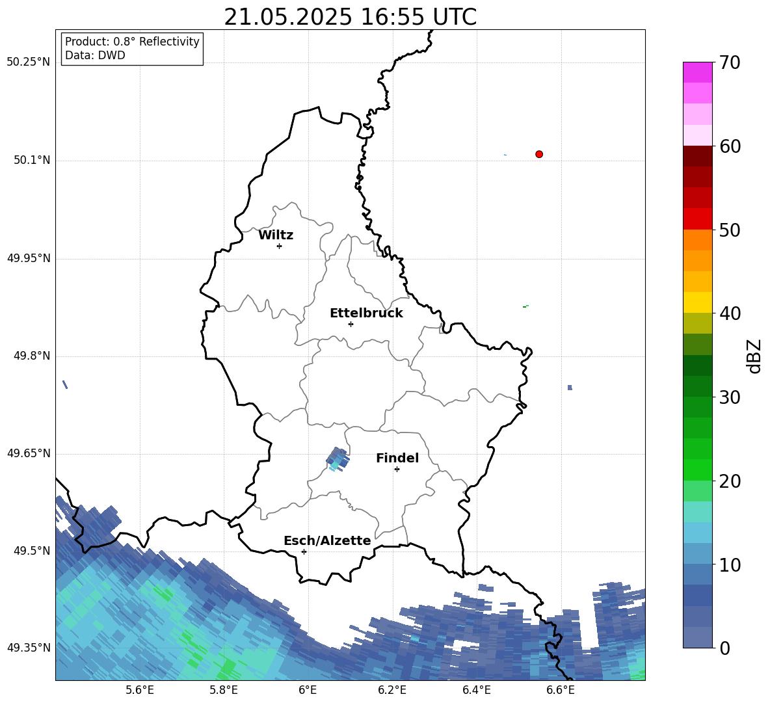Click the red station marker dot
Viewport: 770px width, 703px height.
(539, 154)
